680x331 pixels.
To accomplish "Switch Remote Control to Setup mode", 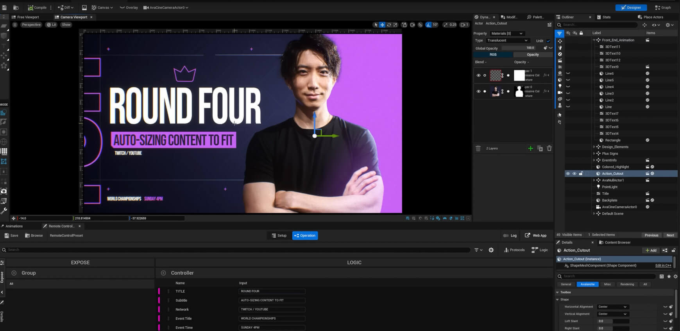I will [x=279, y=236].
